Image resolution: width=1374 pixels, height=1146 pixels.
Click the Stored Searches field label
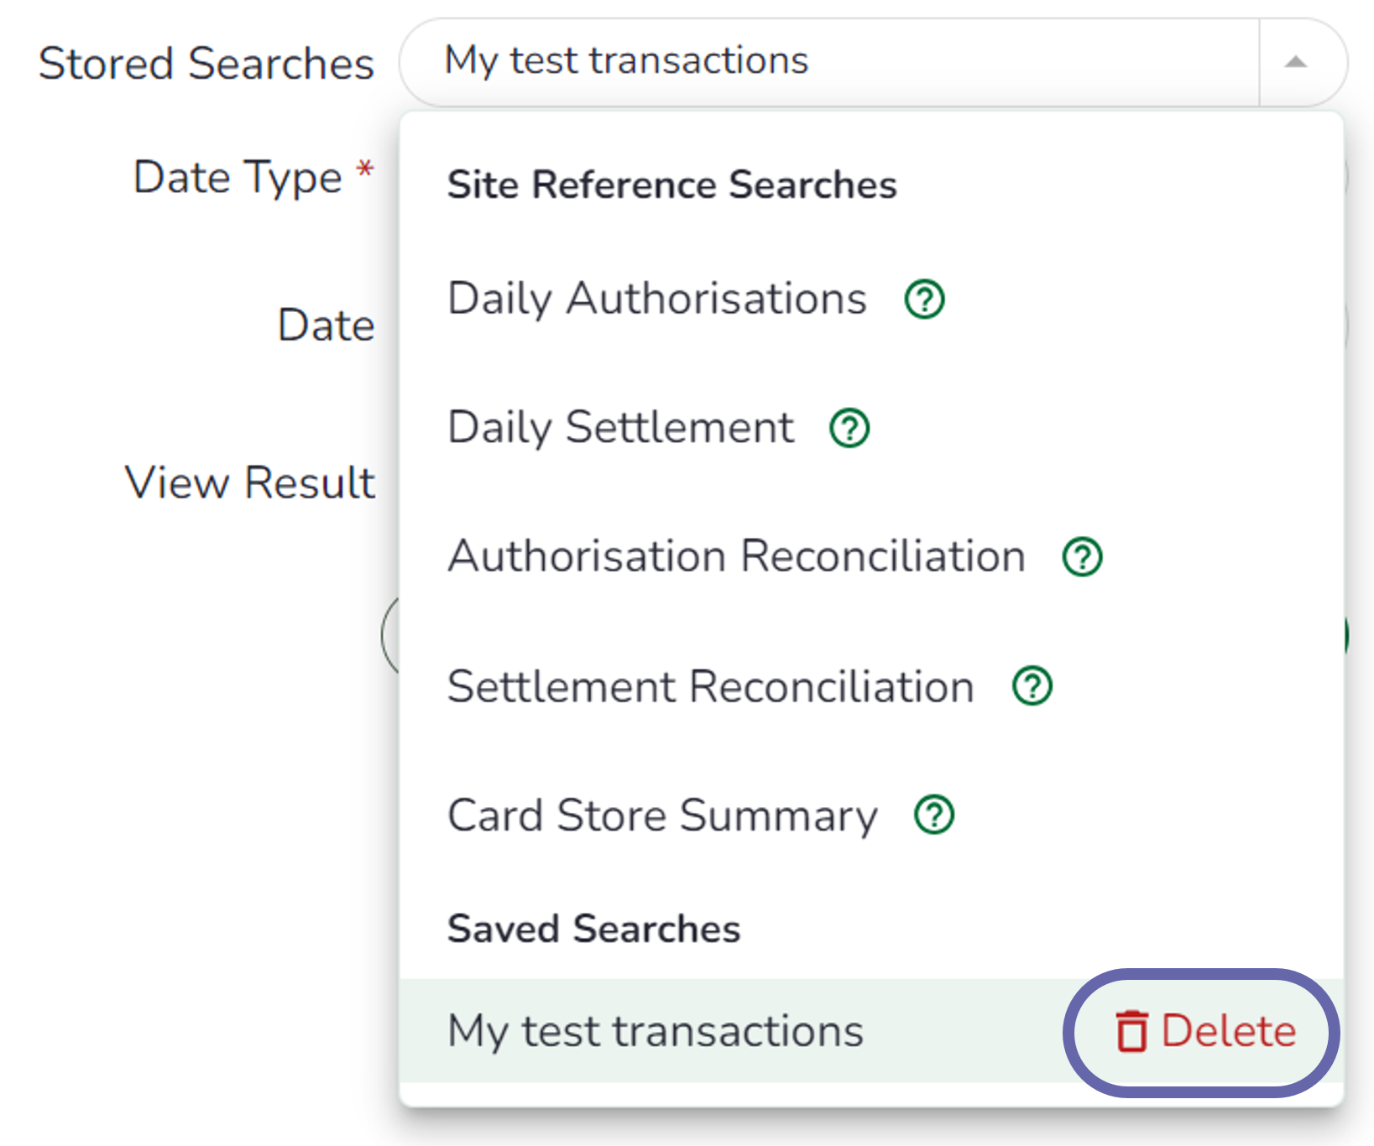click(x=206, y=64)
